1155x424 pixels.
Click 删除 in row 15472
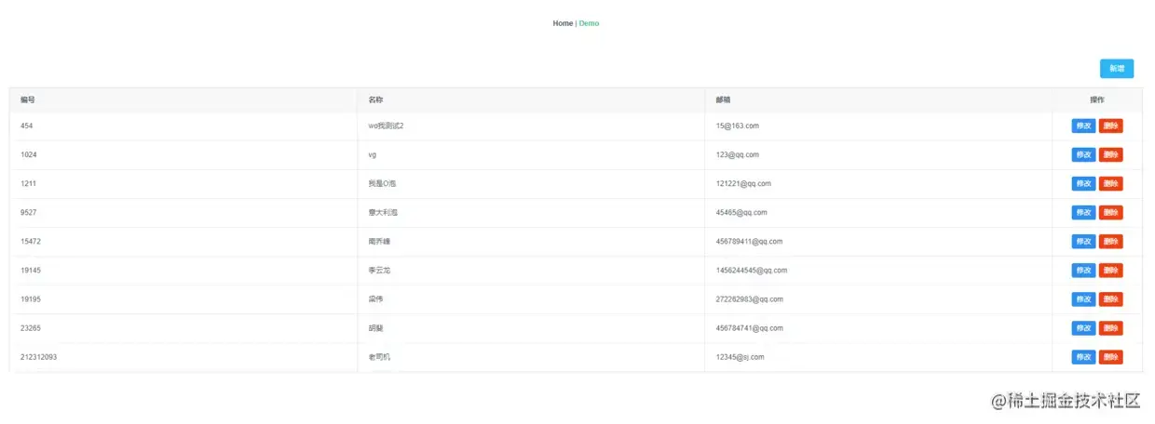(x=1110, y=241)
